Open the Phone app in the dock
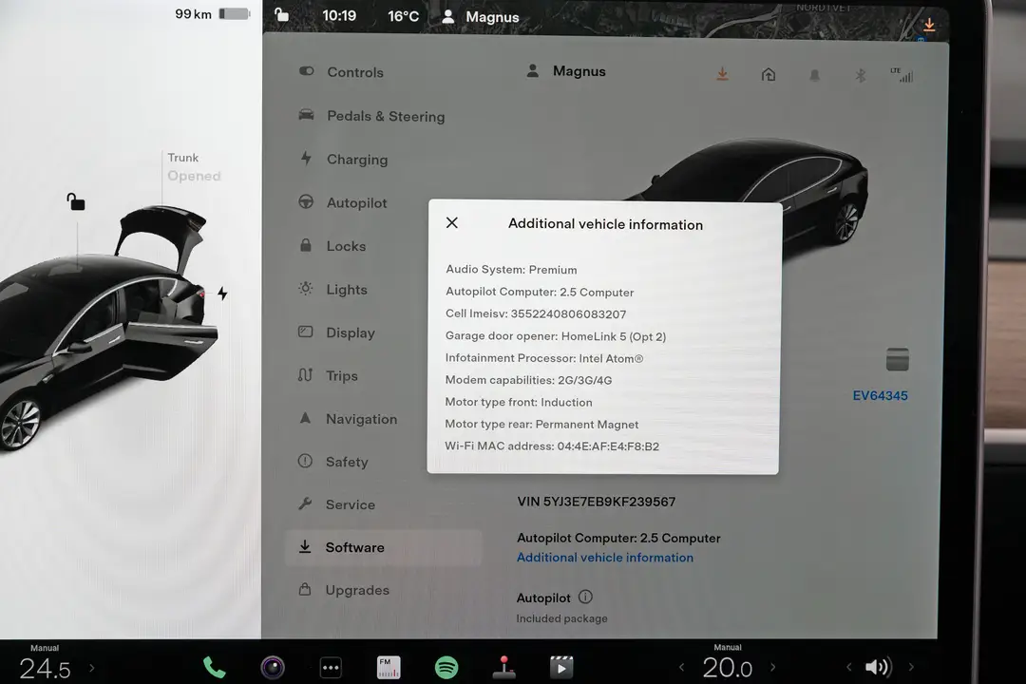 click(214, 667)
